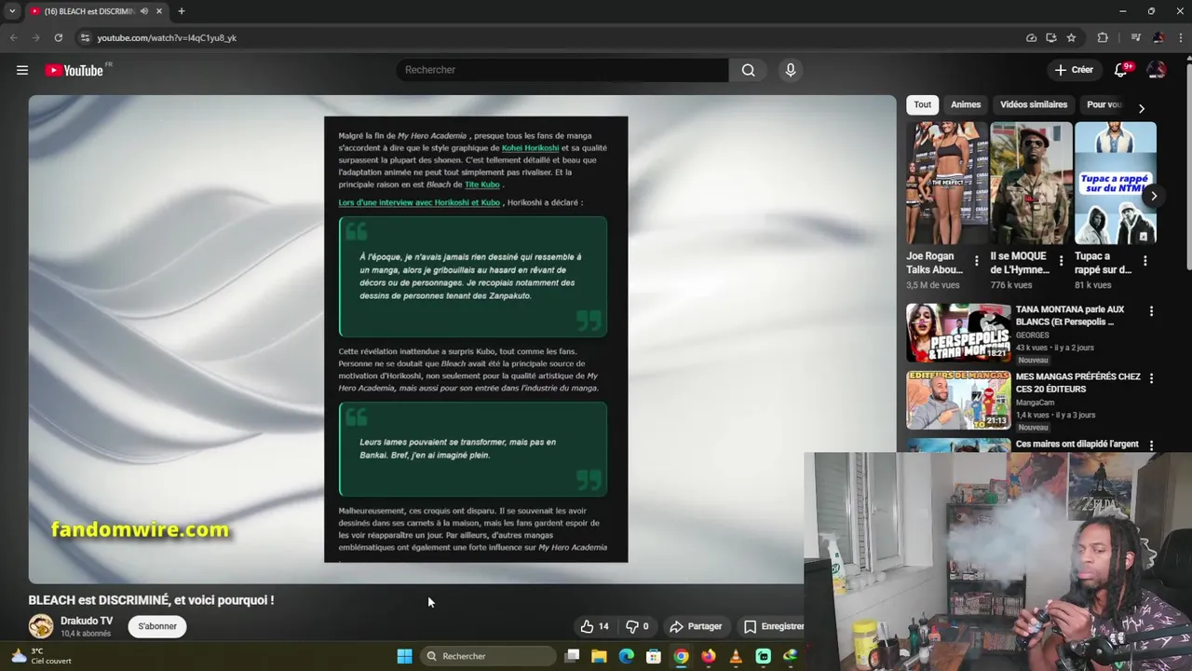Open the Tupac a rappé thumbnail
The width and height of the screenshot is (1192, 671).
pos(1115,183)
